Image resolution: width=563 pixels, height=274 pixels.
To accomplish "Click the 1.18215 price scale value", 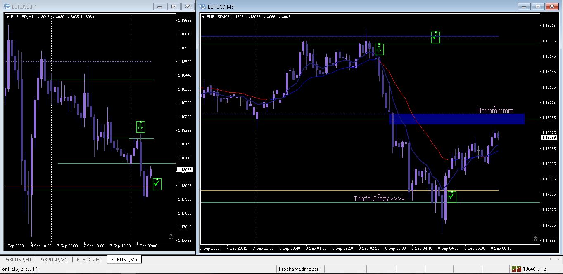I will point(549,26).
